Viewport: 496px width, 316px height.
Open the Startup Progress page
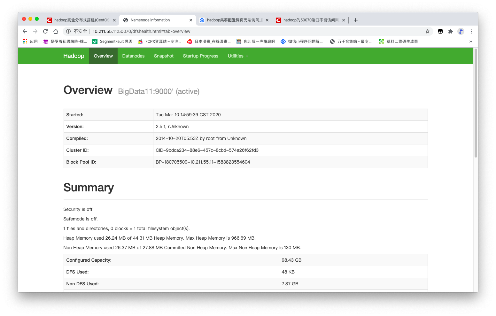(x=201, y=56)
